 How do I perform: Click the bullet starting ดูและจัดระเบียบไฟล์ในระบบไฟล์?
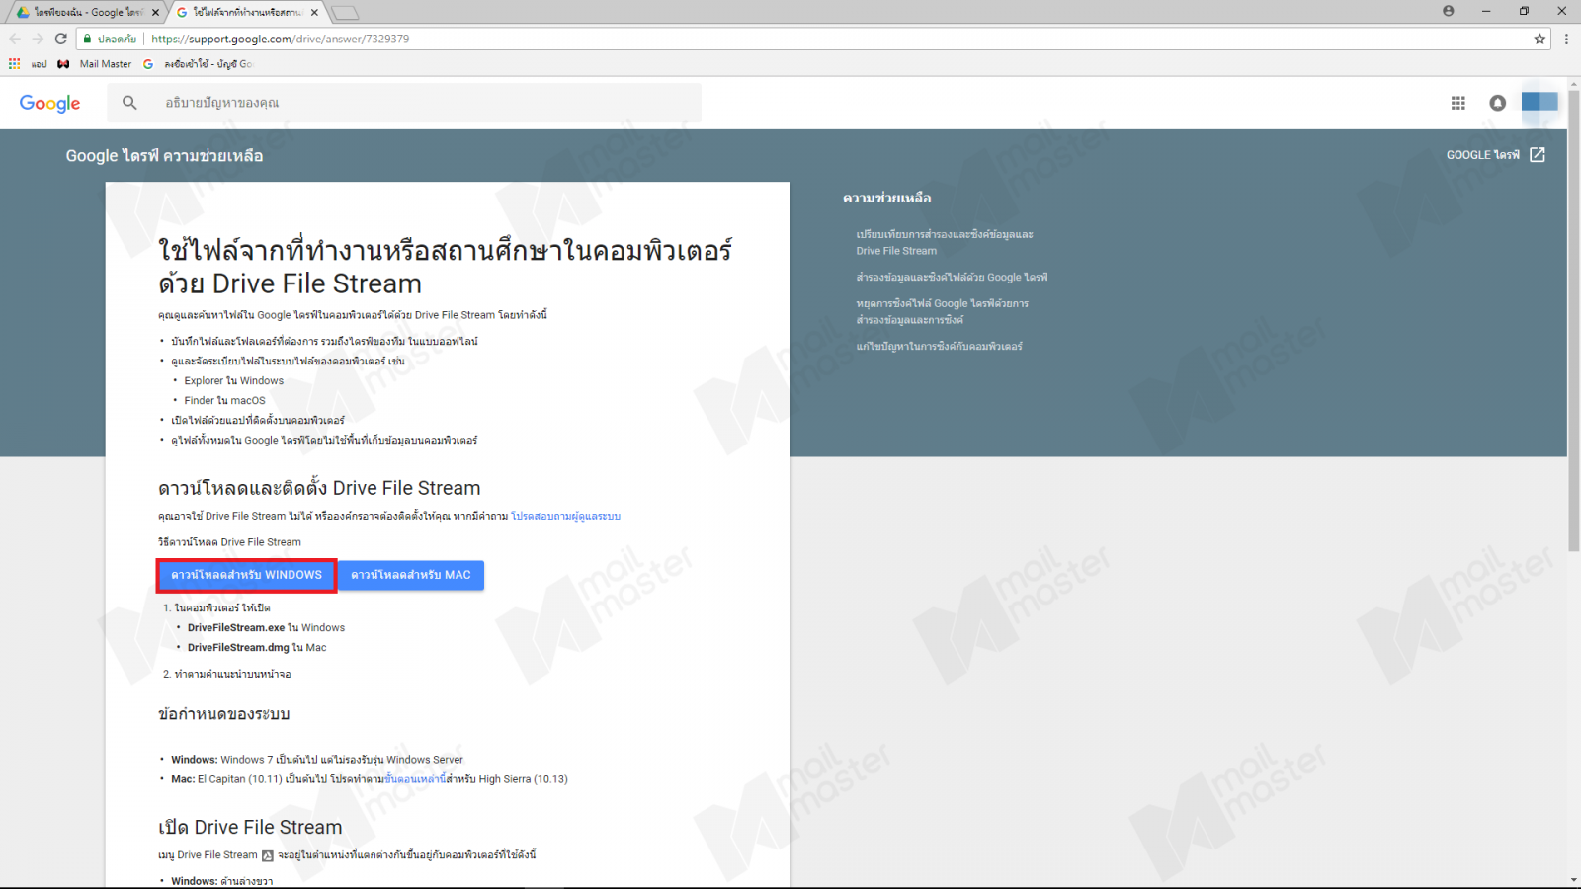click(289, 362)
